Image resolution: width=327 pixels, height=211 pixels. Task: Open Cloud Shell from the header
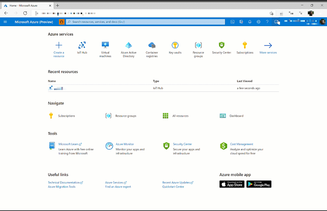tap(232, 22)
